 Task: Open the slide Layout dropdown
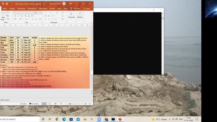pos(8,13)
